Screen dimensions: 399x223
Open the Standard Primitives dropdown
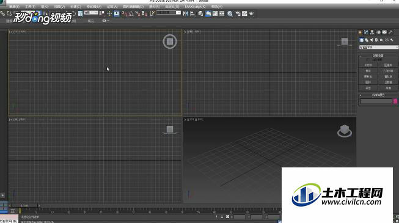379,48
